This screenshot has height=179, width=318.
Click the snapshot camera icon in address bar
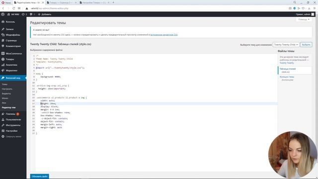290,8
